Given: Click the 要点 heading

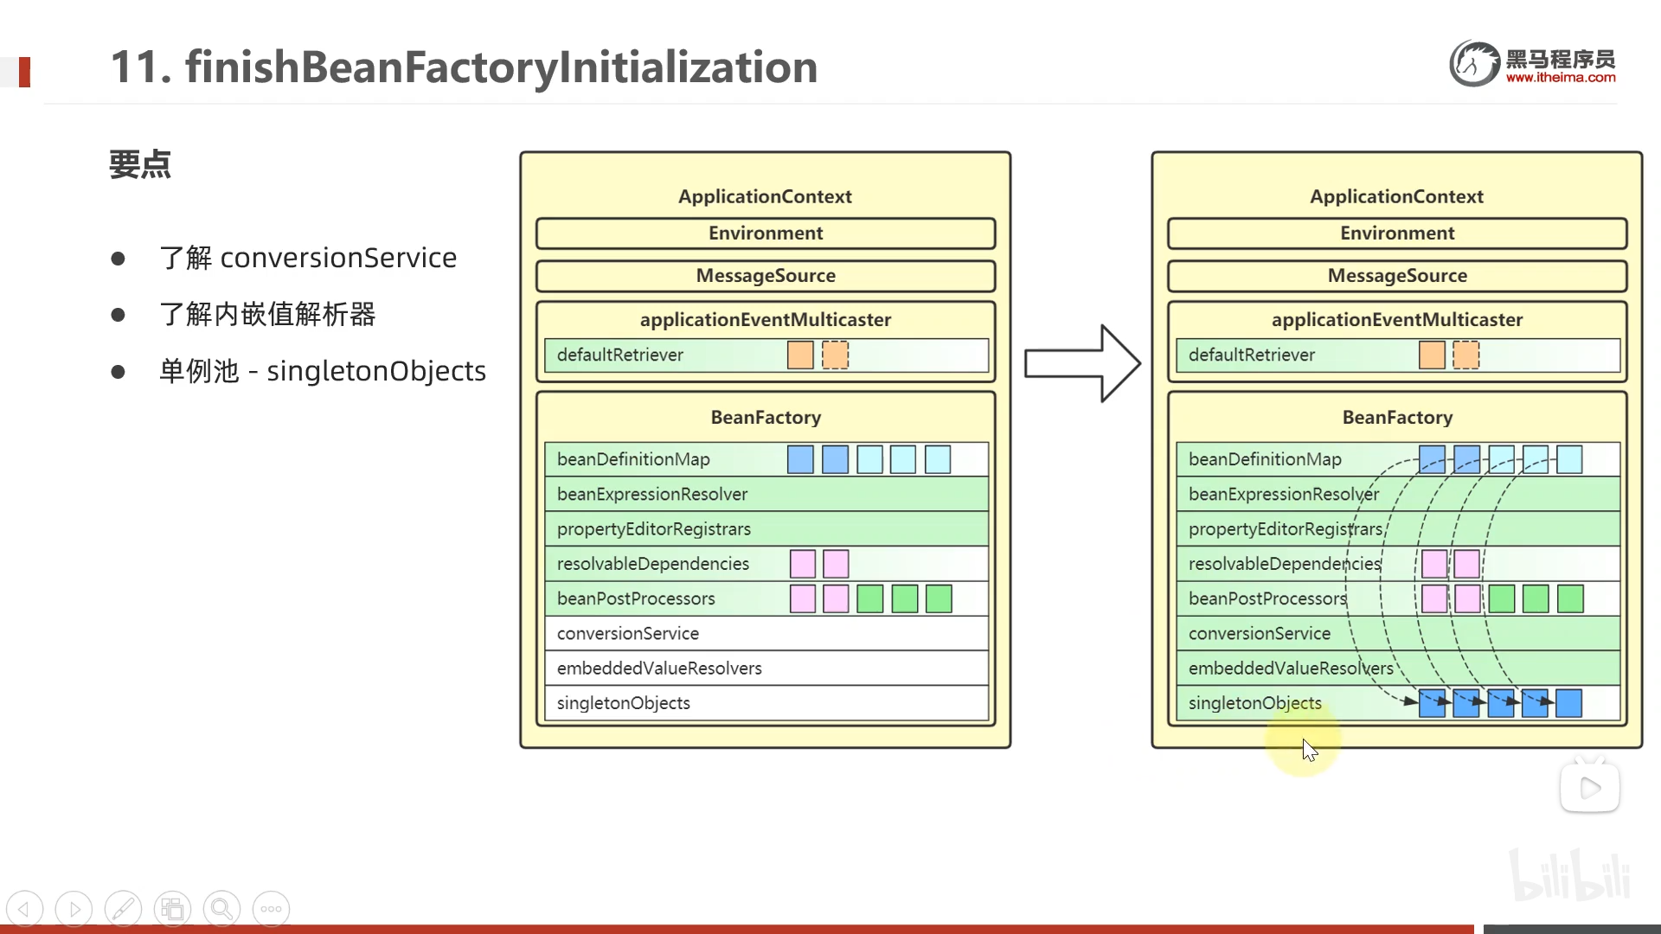Looking at the screenshot, I should pos(140,164).
